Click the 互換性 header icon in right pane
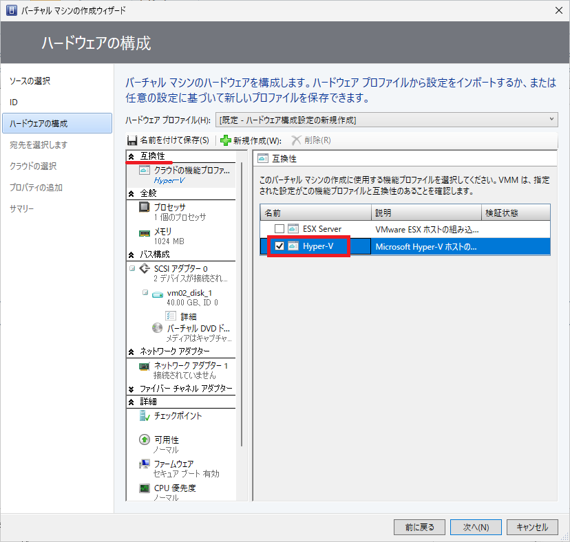The image size is (570, 542). [x=263, y=158]
